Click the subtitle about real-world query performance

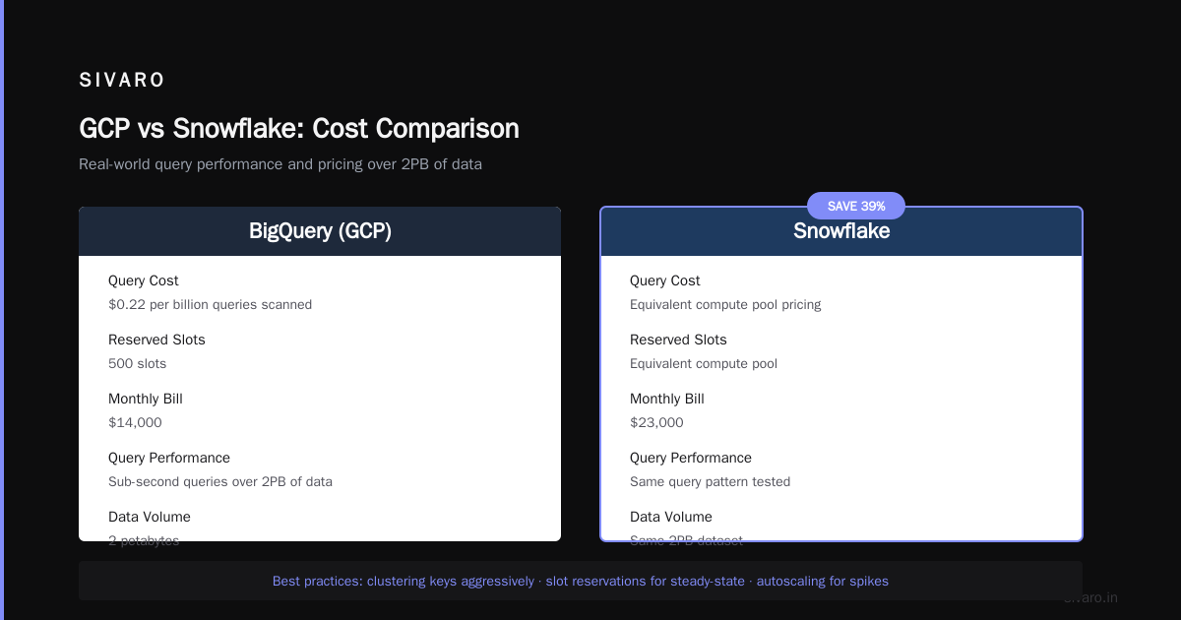click(280, 164)
